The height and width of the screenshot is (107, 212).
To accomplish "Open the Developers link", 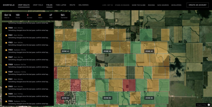I will [176, 5].
